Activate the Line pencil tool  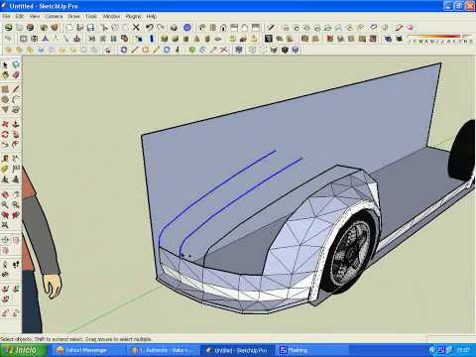(x=16, y=89)
